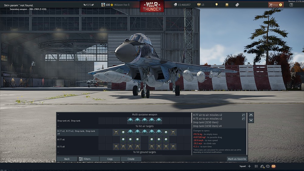Click the player avatar portrait
This screenshot has height=171, width=304.
pyautogui.click(x=103, y=5)
